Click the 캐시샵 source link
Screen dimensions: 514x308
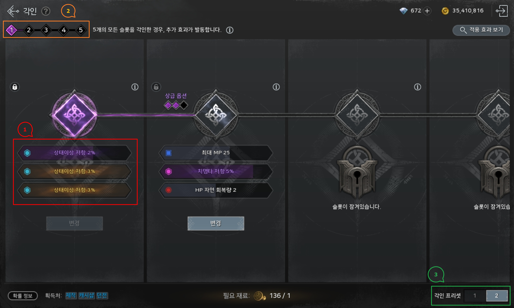[x=86, y=296]
